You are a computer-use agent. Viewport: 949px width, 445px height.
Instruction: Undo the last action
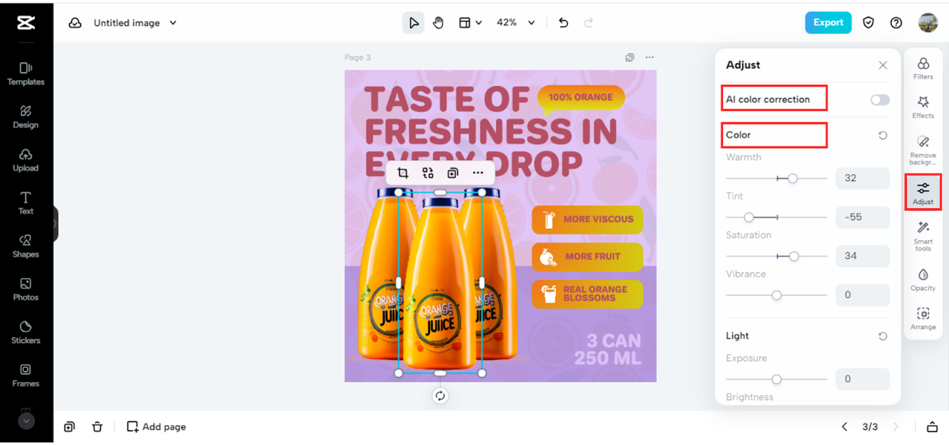(563, 23)
